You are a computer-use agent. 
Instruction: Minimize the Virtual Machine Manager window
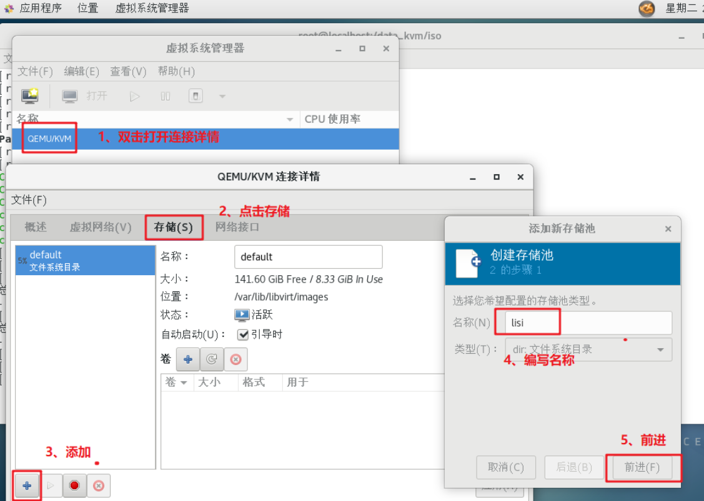click(x=339, y=49)
